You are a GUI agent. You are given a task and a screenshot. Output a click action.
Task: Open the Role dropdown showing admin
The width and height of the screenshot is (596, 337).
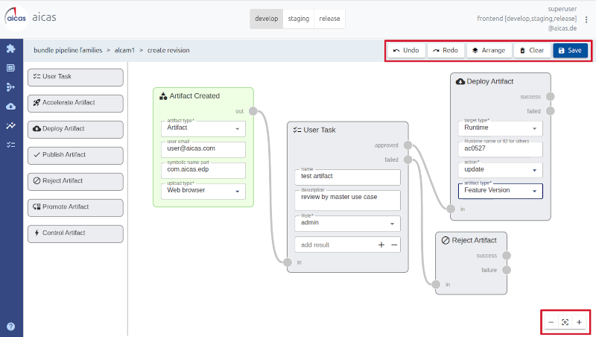pyautogui.click(x=347, y=223)
